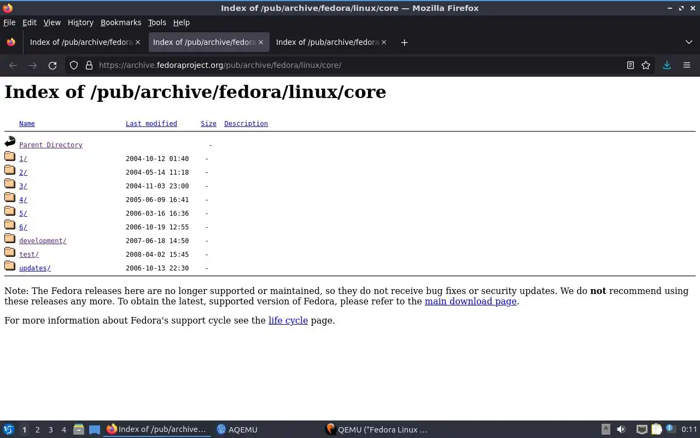Click the folder icon beside 1/

click(10, 157)
